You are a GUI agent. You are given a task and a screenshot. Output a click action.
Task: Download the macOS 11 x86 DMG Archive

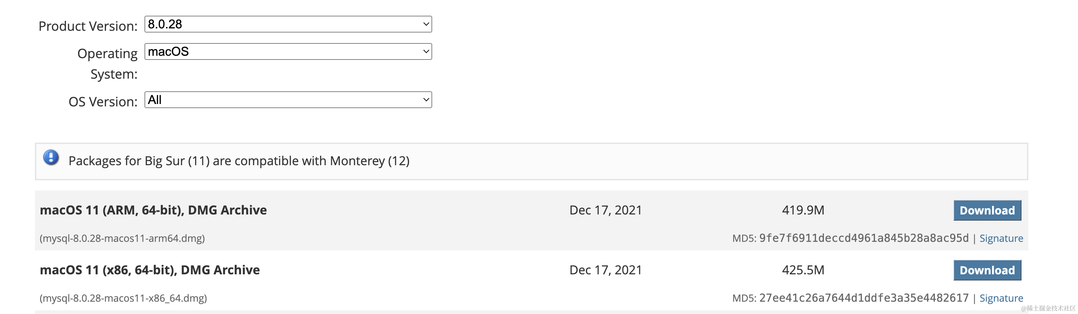(x=987, y=270)
